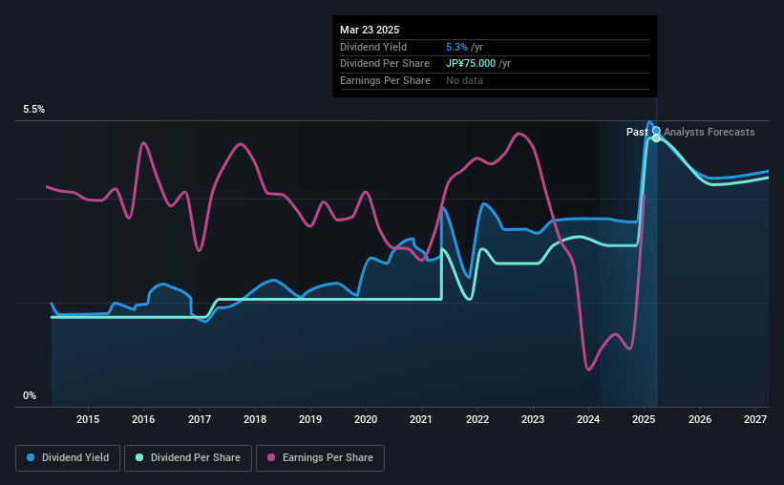Click the 2025 x-axis label

644,419
